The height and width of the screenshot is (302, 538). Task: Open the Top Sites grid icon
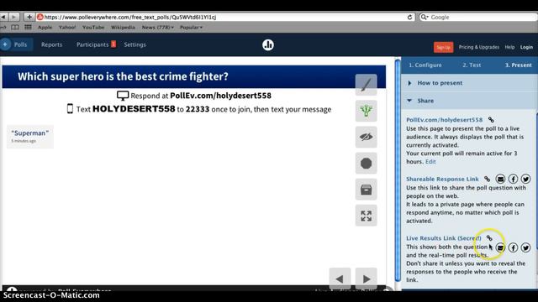click(x=28, y=28)
